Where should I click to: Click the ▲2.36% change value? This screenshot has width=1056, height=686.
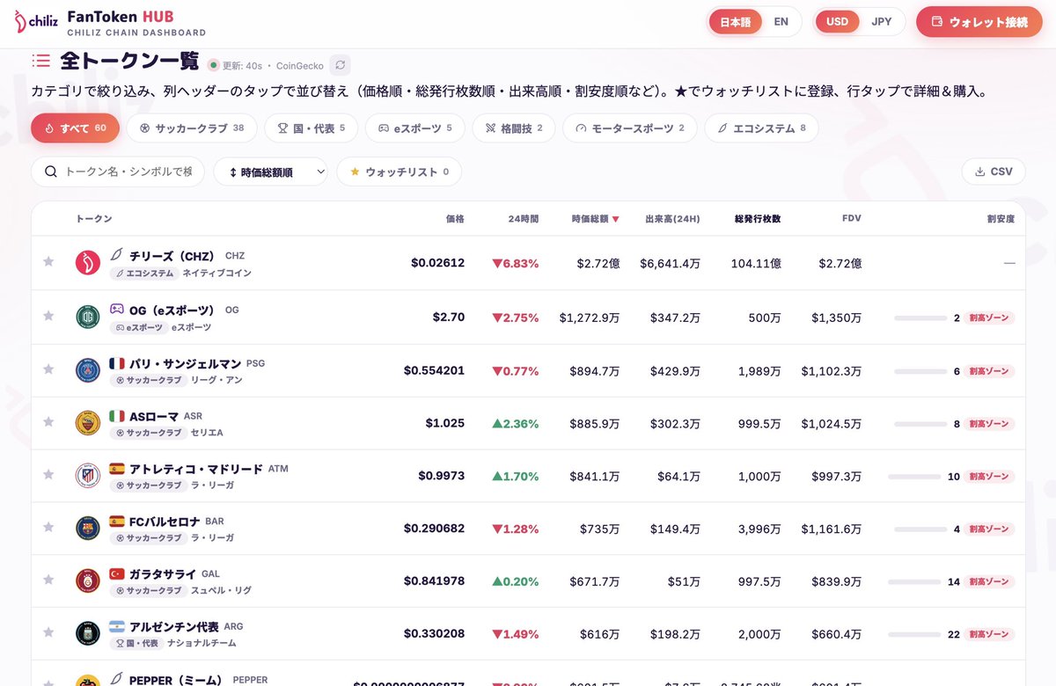516,423
